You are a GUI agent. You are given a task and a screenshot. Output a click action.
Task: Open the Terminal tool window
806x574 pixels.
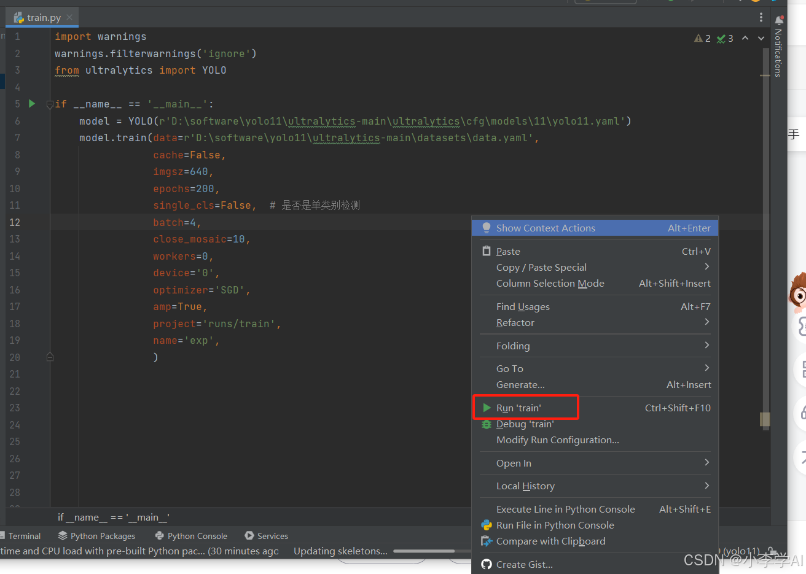tap(22, 536)
